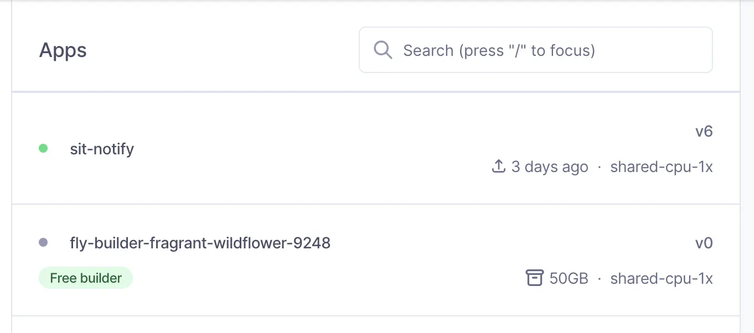Click the deploy upload icon near '3 days ago'

[x=499, y=166]
